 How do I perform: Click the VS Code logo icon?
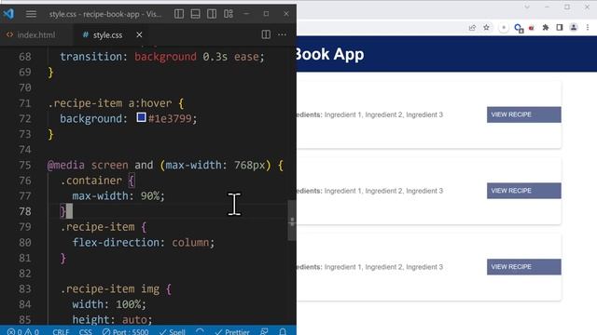coord(8,14)
